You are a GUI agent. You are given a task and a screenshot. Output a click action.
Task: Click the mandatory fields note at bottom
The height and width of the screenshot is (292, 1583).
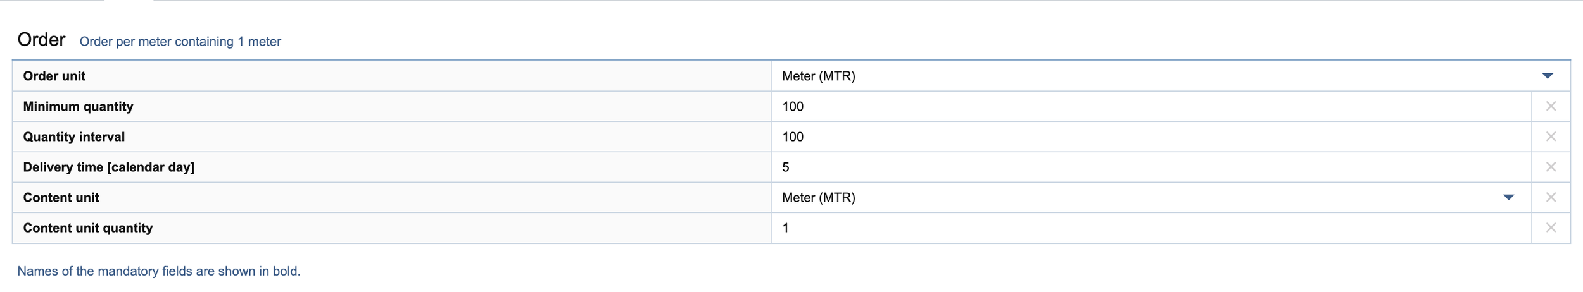158,271
